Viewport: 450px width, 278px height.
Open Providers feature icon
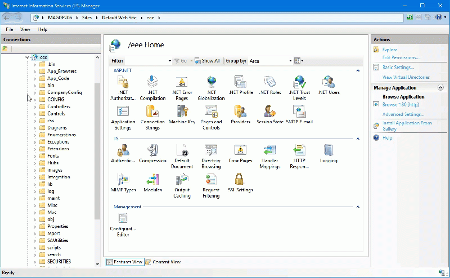tap(241, 115)
